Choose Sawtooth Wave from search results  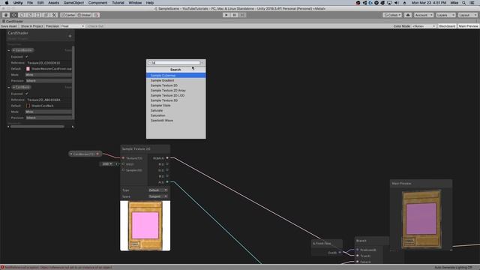(x=176, y=121)
